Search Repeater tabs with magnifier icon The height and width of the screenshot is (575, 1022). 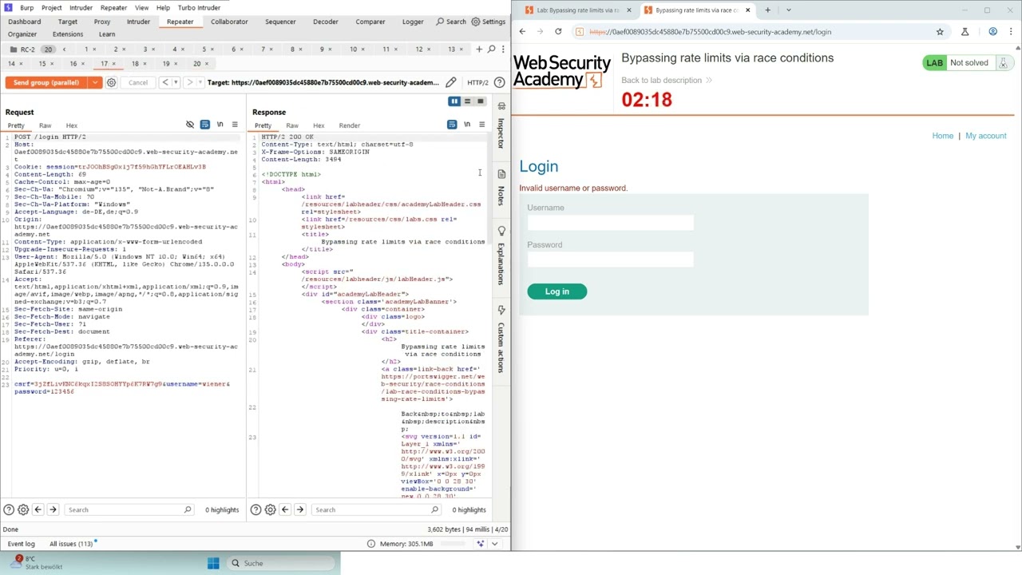(492, 50)
